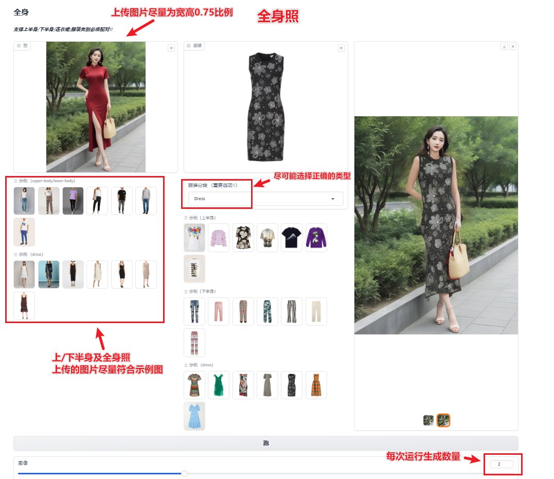Pick the navy wave-print t-shirt example
The height and width of the screenshot is (479, 554).
[x=292, y=238]
